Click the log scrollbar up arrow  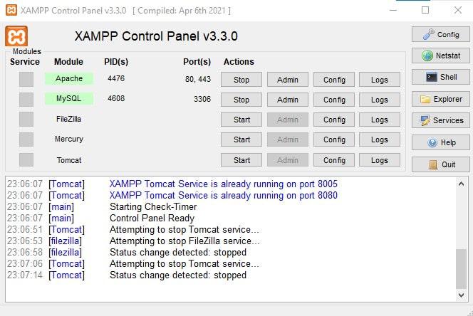462,184
